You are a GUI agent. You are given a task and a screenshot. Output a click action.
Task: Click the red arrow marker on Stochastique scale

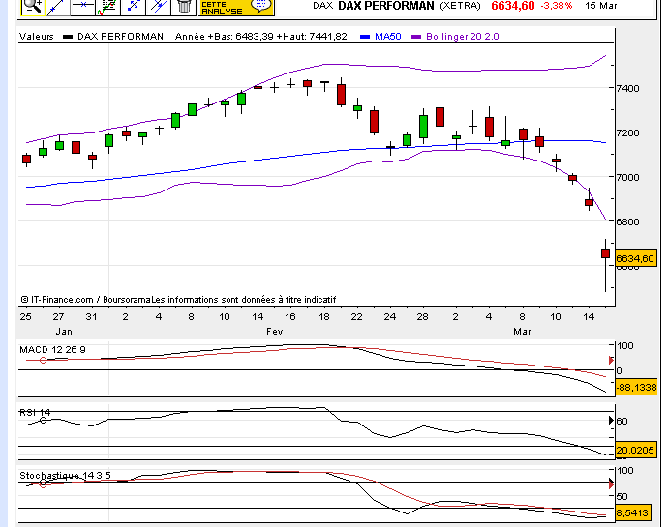pos(611,483)
